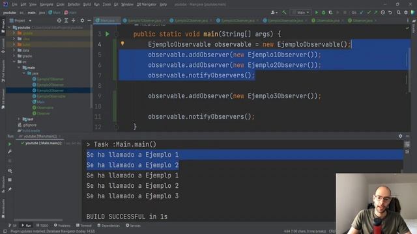Select opened file target icon in Project panel
The image size is (417, 234).
tap(59, 20)
